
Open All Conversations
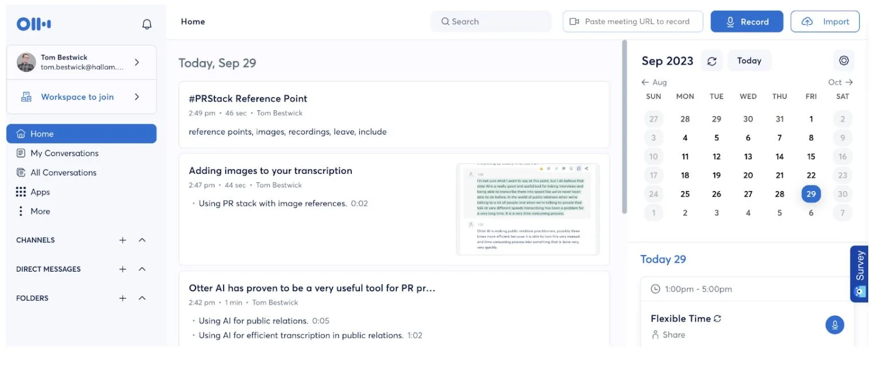click(63, 172)
